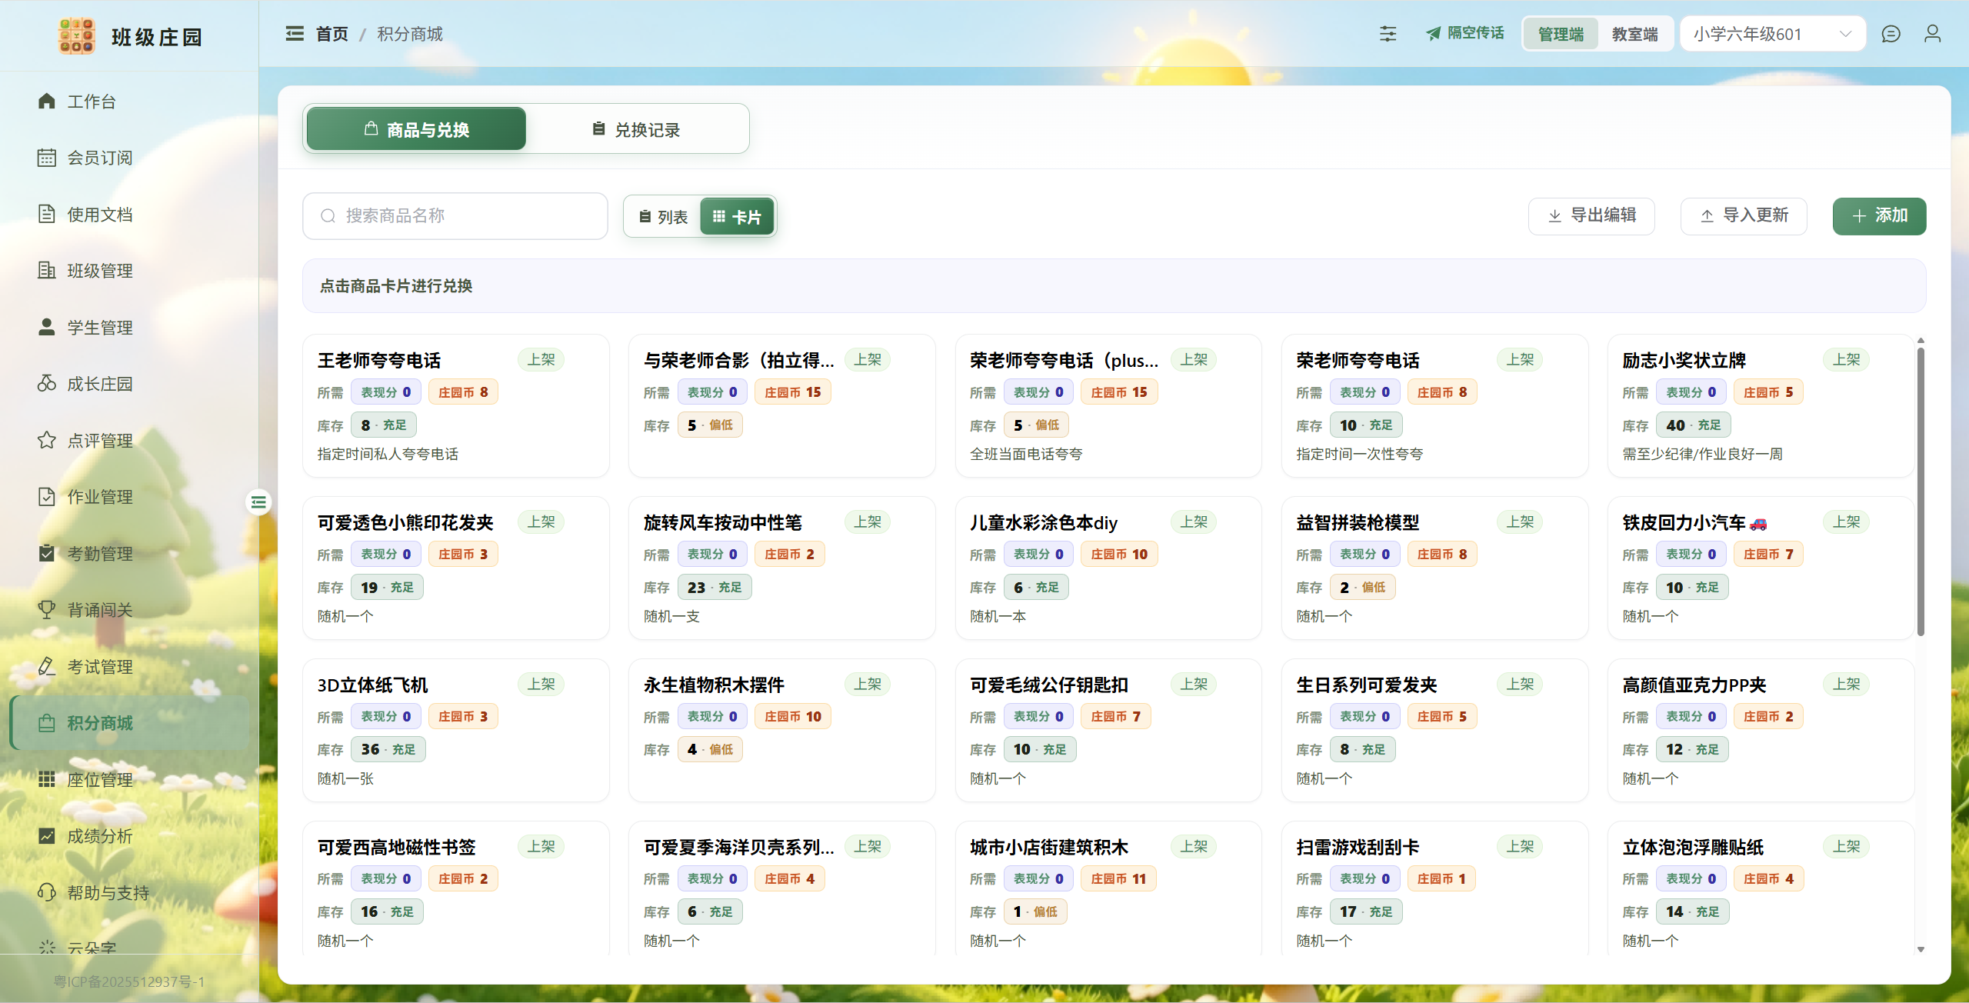The height and width of the screenshot is (1003, 1969).
Task: Click the 班级庄园 logo icon
Action: [x=76, y=36]
